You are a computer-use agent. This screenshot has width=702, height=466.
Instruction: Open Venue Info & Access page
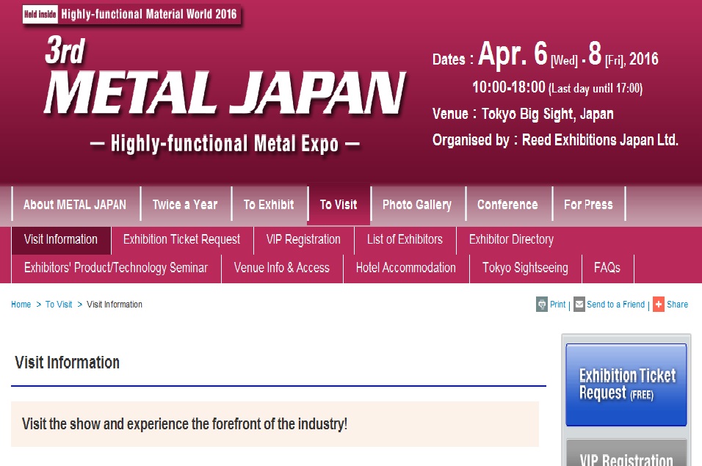(x=282, y=268)
